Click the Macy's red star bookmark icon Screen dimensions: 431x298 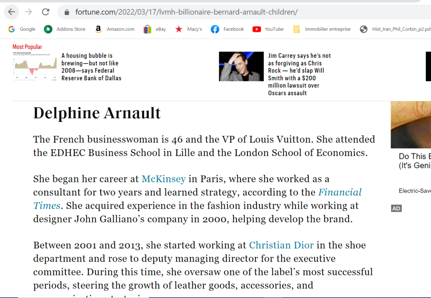pyautogui.click(x=178, y=29)
